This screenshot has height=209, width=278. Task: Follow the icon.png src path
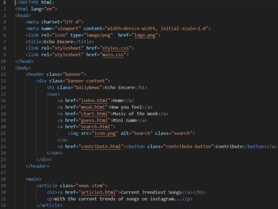click(x=105, y=133)
